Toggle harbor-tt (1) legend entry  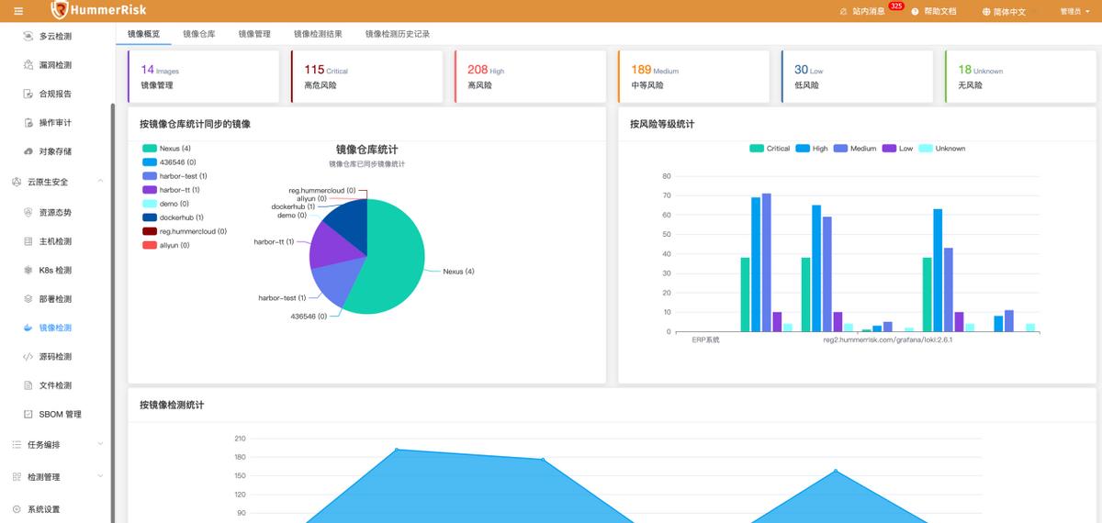tap(171, 190)
